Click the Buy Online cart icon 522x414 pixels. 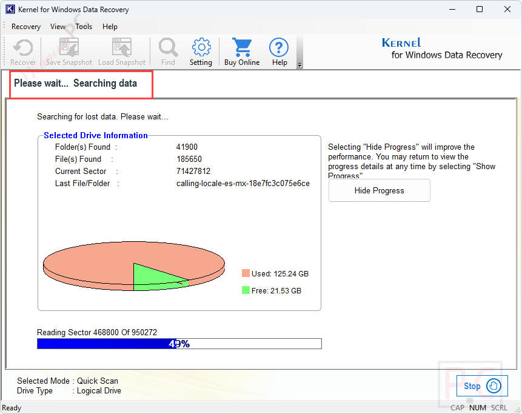[x=242, y=52]
